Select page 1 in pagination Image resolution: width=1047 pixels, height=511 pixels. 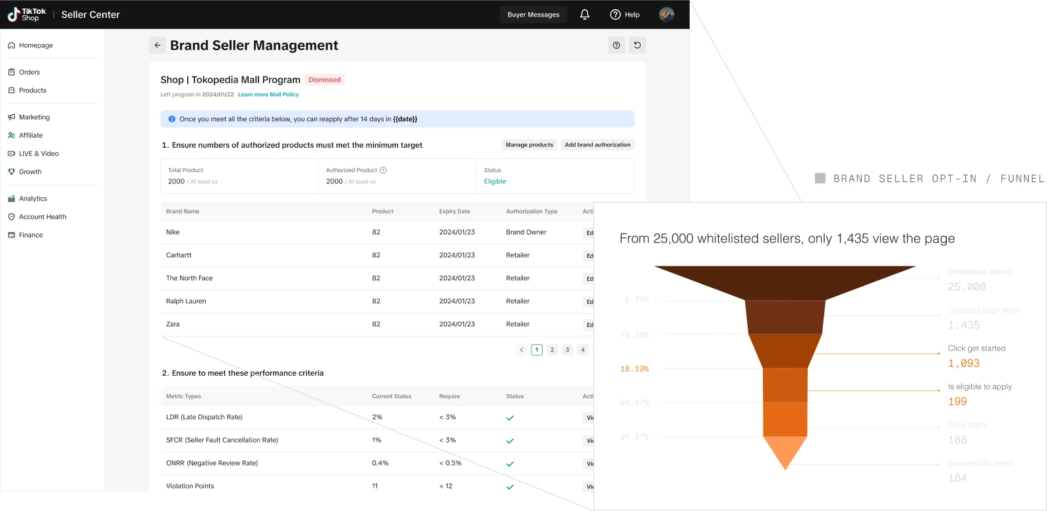[x=537, y=350]
